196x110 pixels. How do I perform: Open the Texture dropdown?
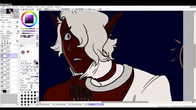(17, 22)
